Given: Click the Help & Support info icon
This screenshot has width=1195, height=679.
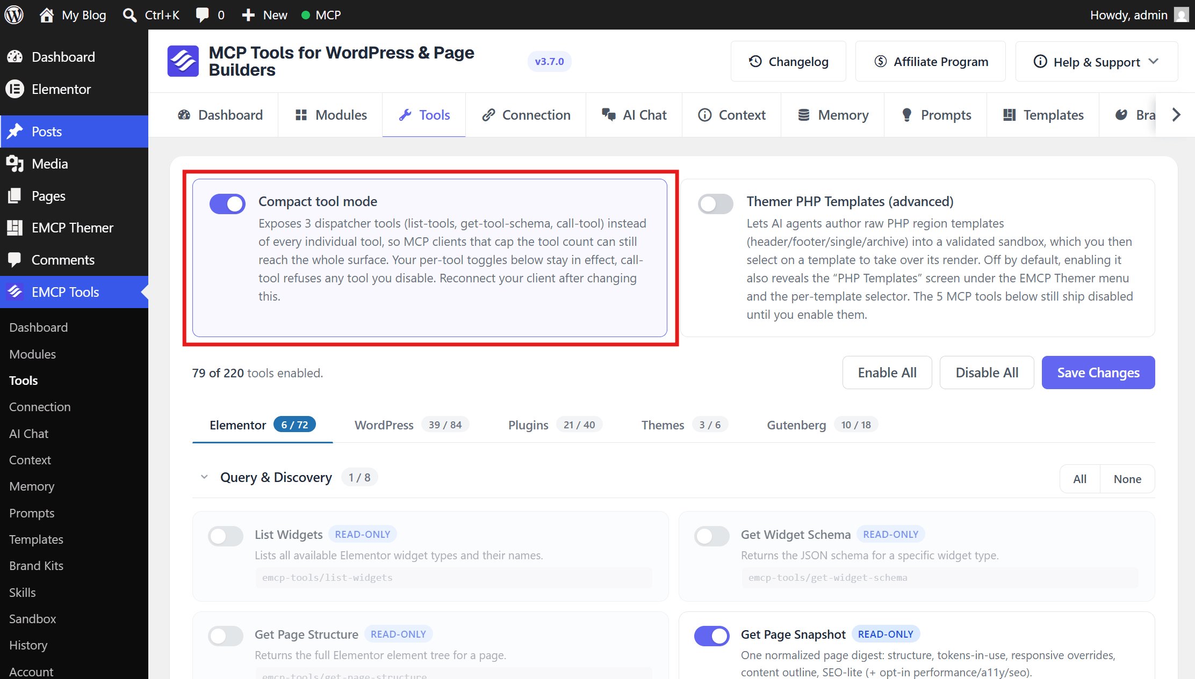Looking at the screenshot, I should pyautogui.click(x=1040, y=62).
